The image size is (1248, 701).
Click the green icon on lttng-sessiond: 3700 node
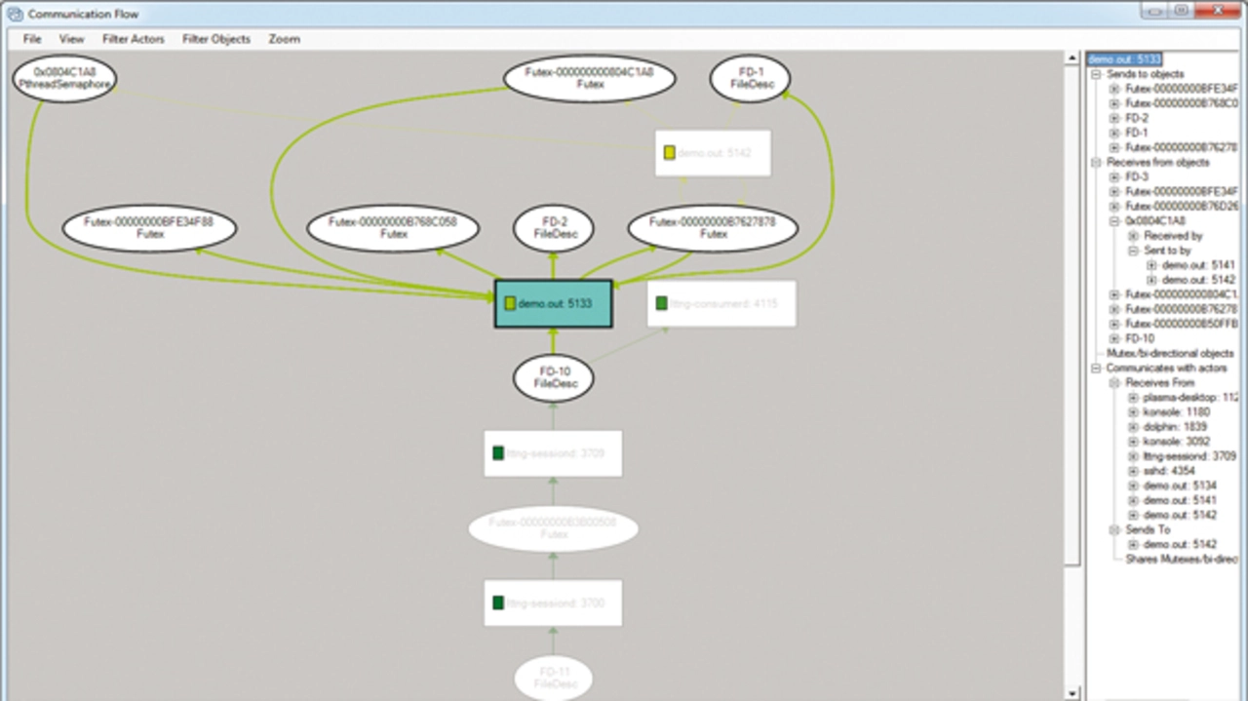coord(498,603)
